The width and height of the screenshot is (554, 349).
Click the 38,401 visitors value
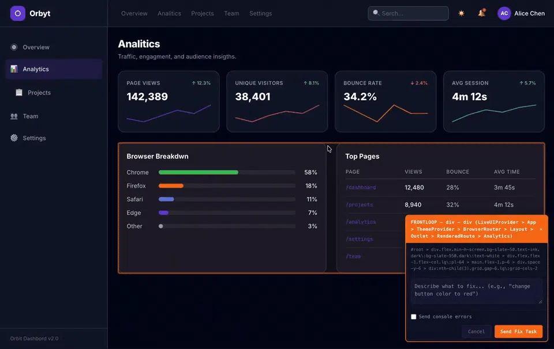[253, 97]
